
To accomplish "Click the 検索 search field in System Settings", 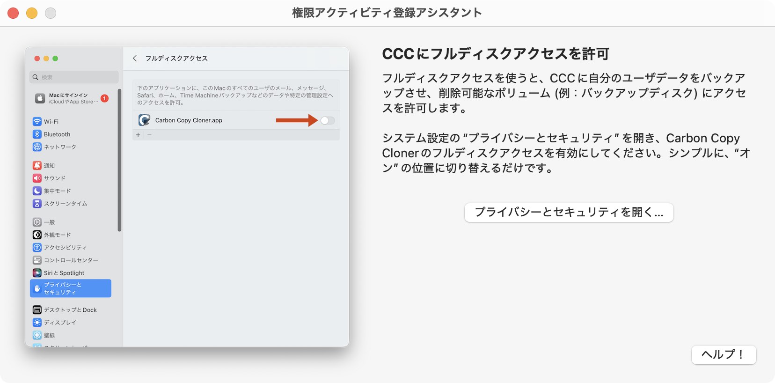I will point(74,77).
